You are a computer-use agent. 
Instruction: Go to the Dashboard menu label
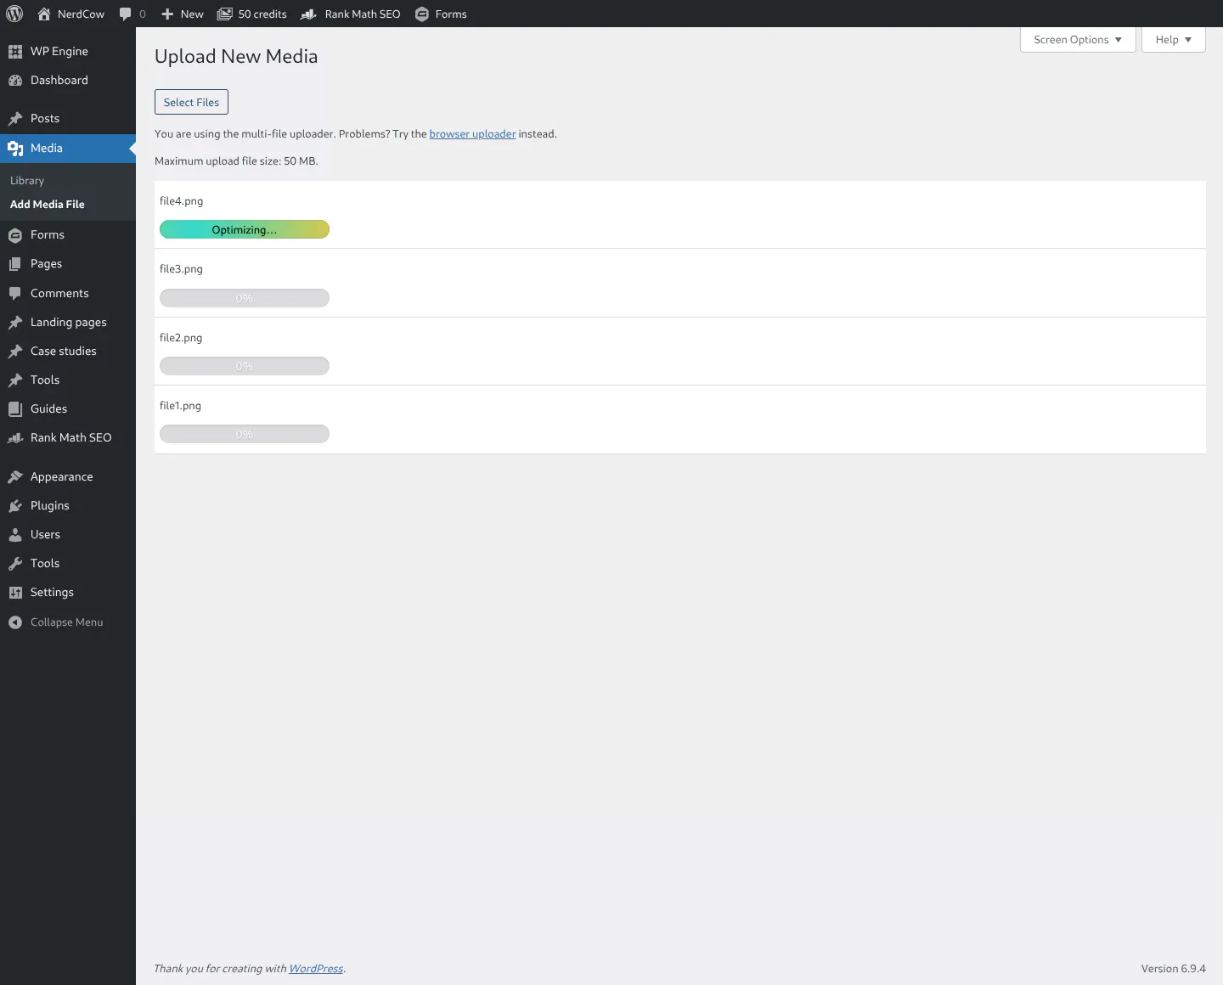tap(59, 80)
